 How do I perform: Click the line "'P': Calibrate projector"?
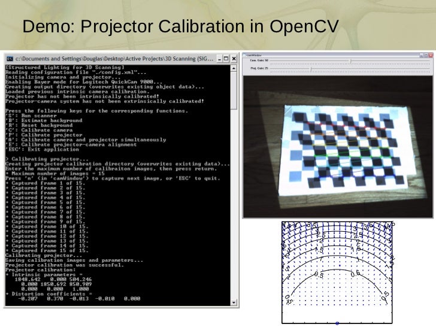point(44,135)
